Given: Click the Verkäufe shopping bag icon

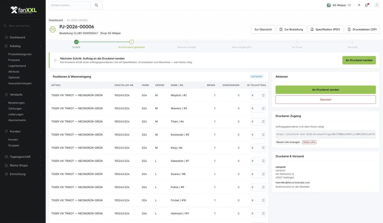Looking at the screenshot, I should 6,94.
